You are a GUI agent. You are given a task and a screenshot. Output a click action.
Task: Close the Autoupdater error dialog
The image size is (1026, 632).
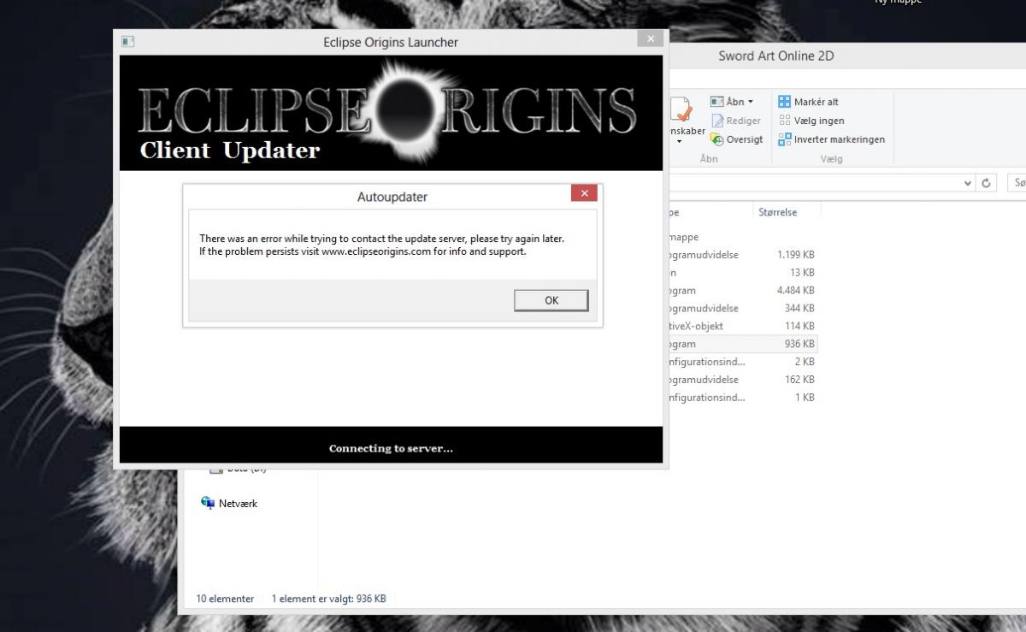tap(584, 193)
